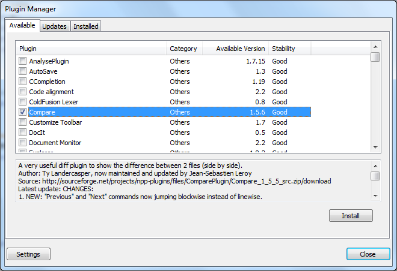397x271 pixels.
Task: Select the ColdFusion Lexer checkbox
Action: pyautogui.click(x=22, y=102)
